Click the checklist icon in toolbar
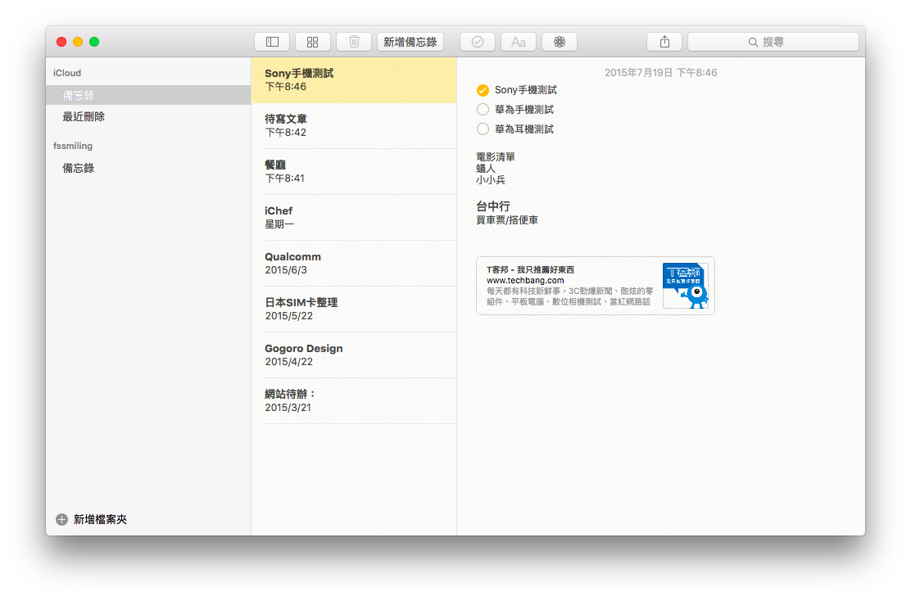The width and height of the screenshot is (911, 601). point(478,42)
